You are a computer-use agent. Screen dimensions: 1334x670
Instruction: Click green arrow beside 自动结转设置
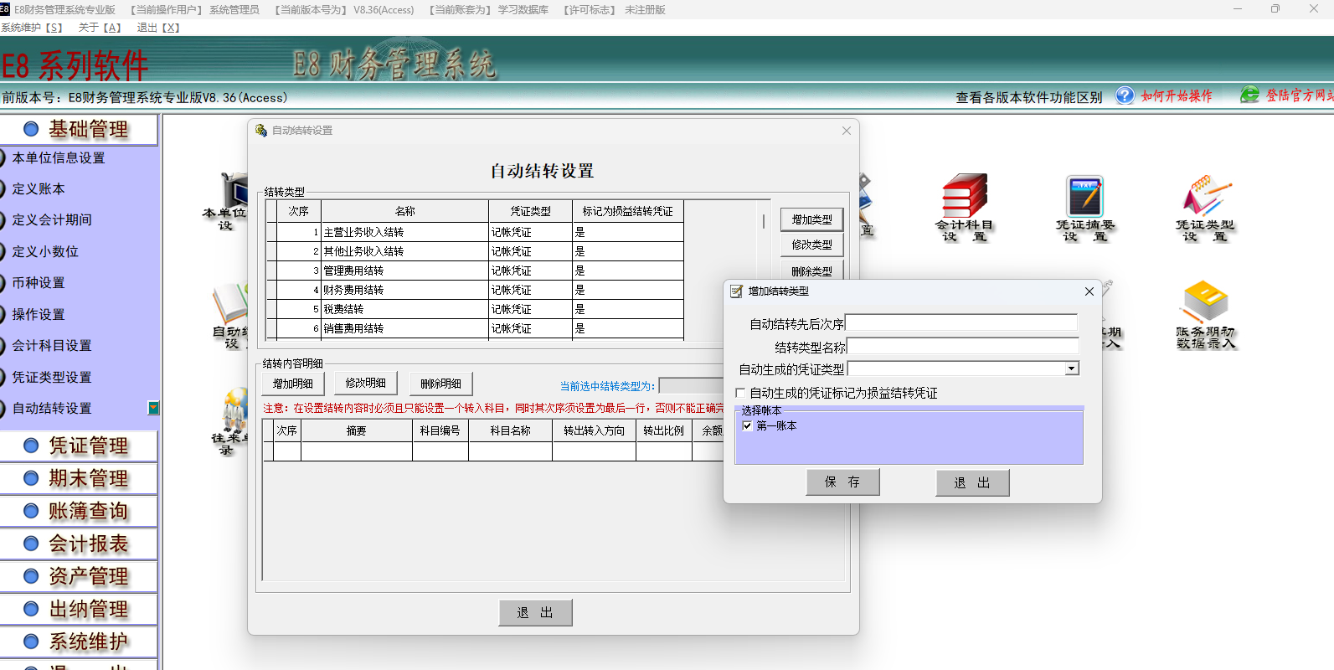(153, 408)
